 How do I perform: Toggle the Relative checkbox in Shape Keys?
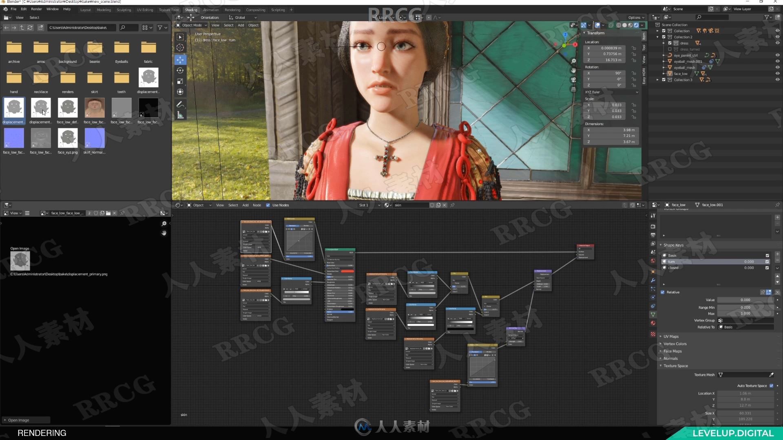(663, 292)
